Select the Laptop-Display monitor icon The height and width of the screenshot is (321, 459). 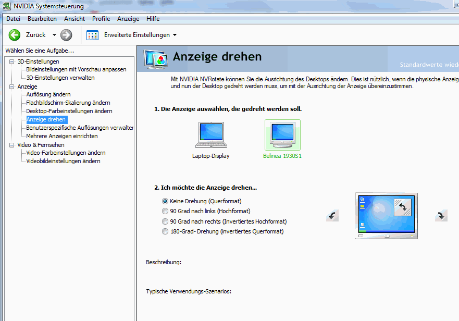[210, 135]
